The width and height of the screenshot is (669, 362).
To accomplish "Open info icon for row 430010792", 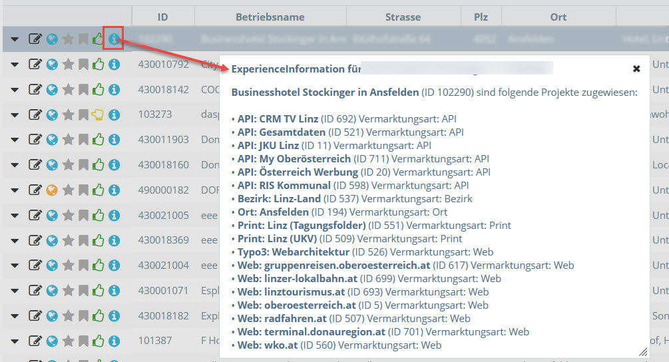I will point(114,65).
